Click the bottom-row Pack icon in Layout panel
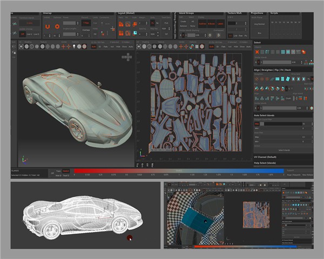The image size is (324, 259). point(121,33)
